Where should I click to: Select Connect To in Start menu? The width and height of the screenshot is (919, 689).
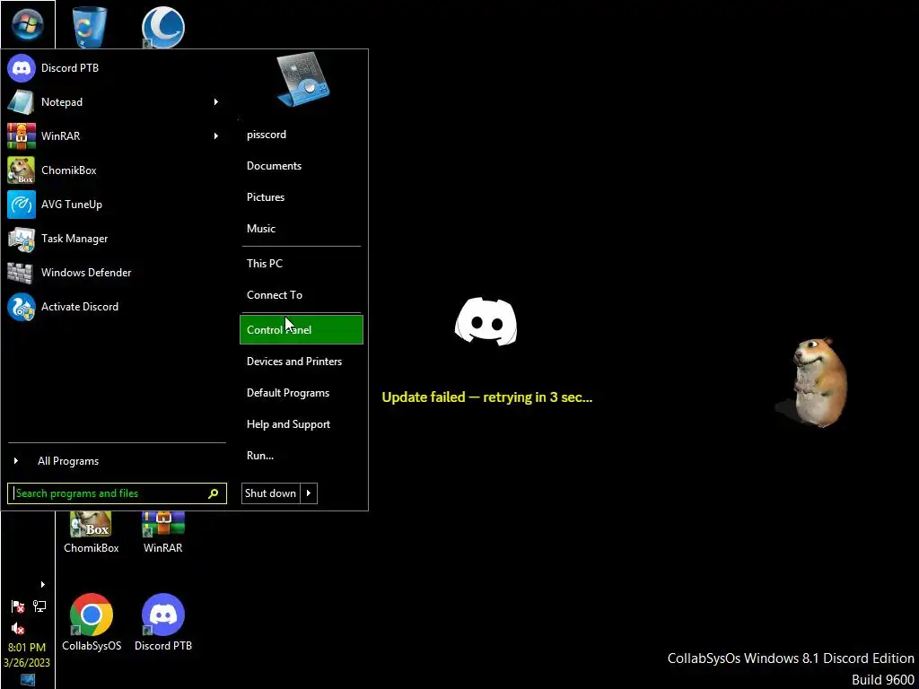tap(302, 294)
